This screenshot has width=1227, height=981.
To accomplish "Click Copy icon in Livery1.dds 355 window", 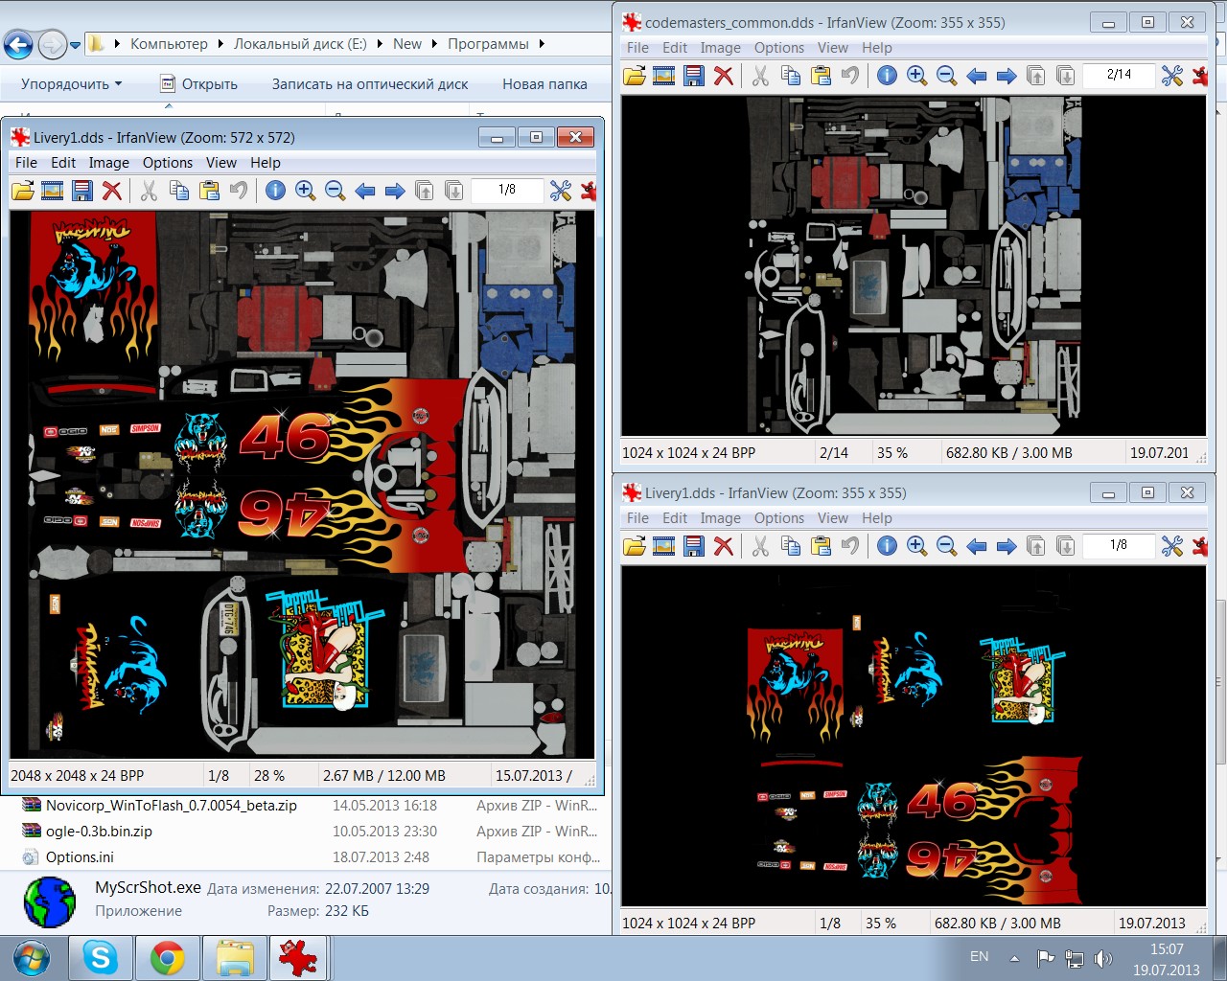I will [x=790, y=546].
